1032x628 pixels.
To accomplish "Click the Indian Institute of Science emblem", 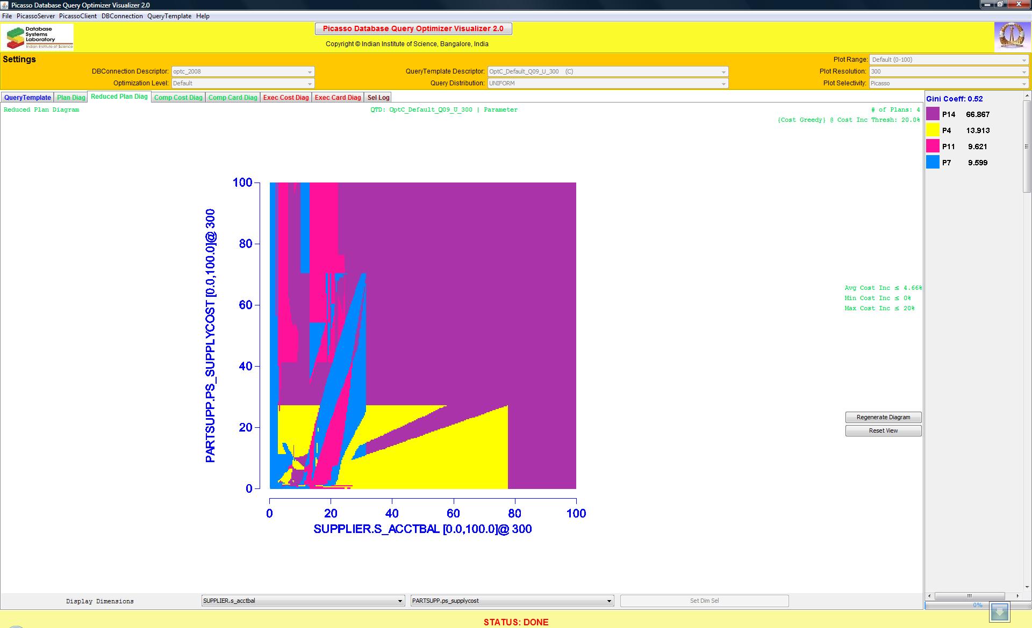I will coord(1012,36).
